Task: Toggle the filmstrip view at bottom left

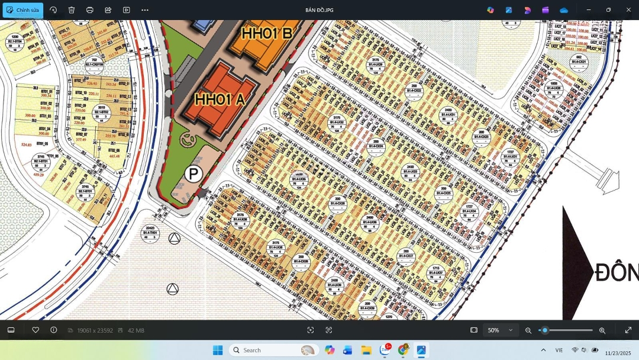Action: click(11, 330)
